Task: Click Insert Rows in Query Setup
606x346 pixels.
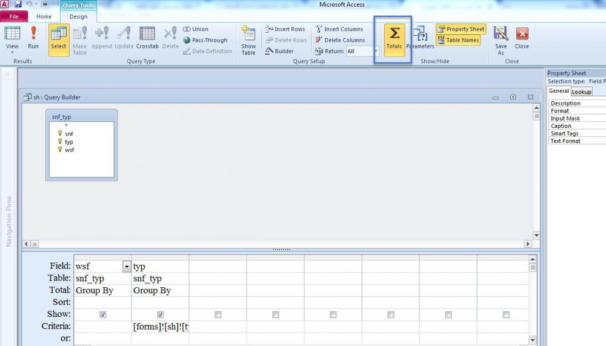Action: [285, 29]
